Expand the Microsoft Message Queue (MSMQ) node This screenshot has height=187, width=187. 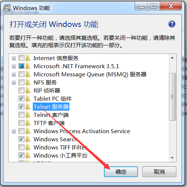tap(14, 75)
